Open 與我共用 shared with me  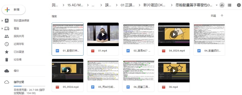(x=19, y=36)
